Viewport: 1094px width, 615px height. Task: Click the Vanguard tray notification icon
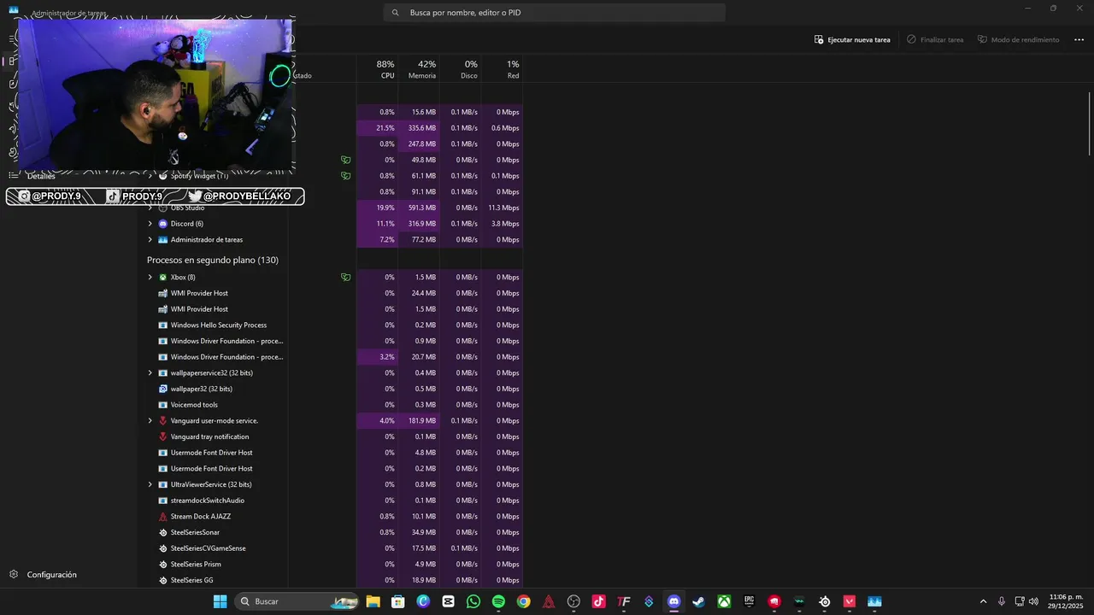pos(163,436)
